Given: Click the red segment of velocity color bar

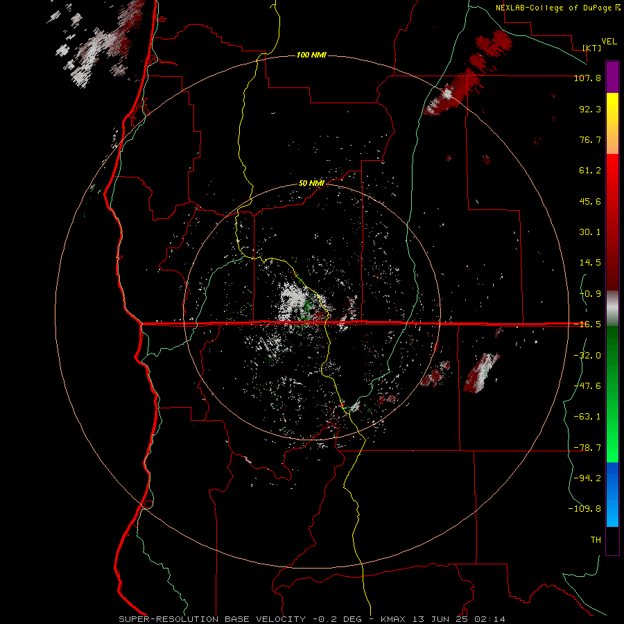Looking at the screenshot, I should click(x=612, y=222).
